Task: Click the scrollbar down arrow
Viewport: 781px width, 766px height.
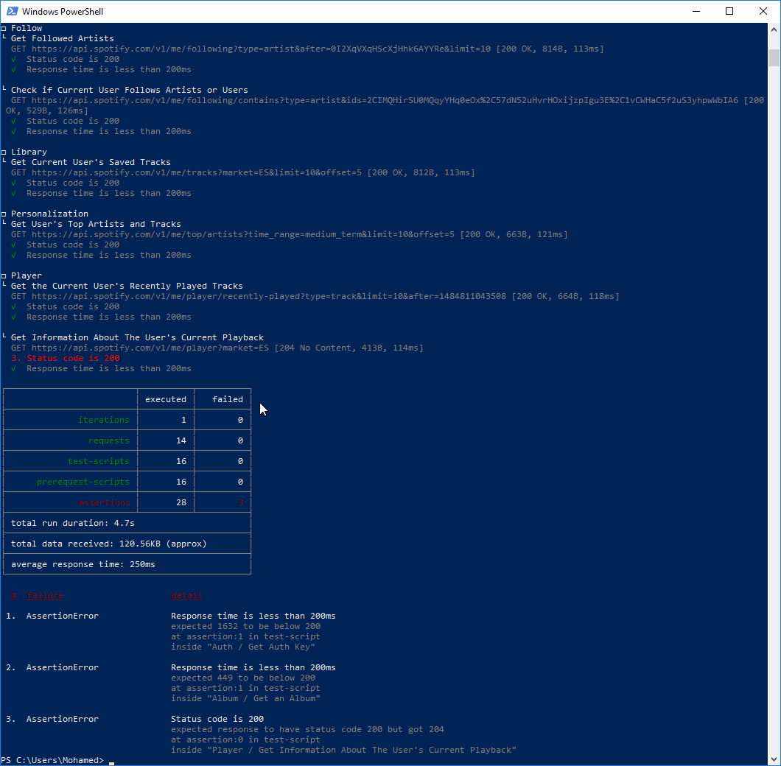Action: coord(774,759)
